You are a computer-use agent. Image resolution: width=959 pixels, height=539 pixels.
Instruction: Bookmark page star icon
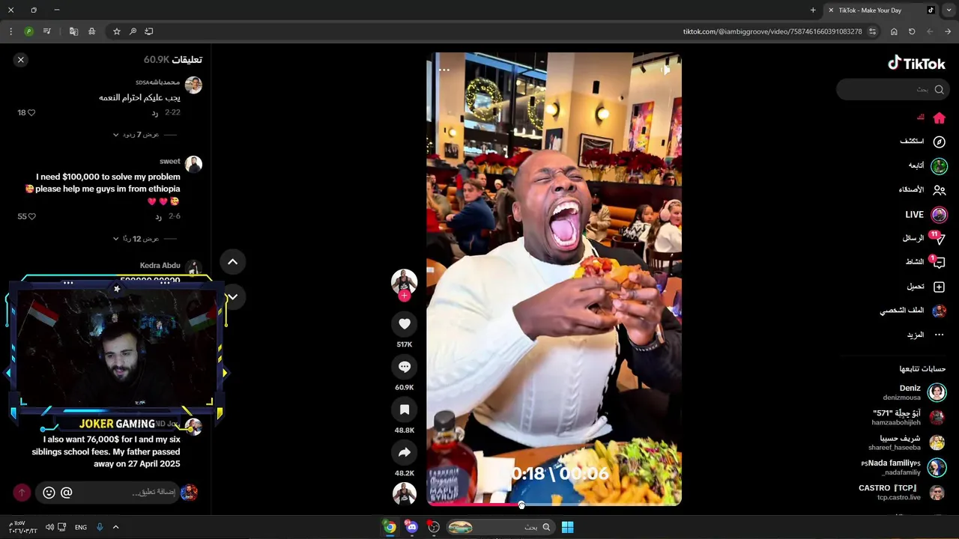coord(117,31)
